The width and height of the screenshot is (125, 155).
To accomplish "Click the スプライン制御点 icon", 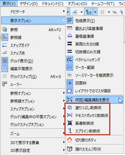I will (x=70, y=131).
